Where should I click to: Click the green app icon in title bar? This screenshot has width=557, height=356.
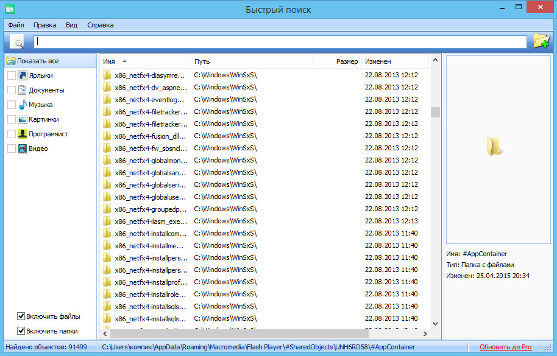(x=10, y=9)
